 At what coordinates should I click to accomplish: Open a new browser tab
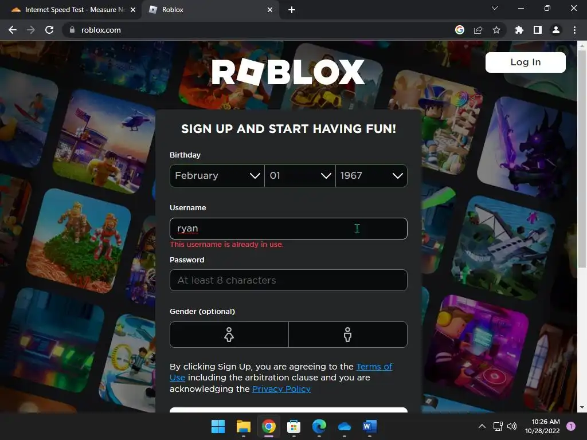coord(292,10)
